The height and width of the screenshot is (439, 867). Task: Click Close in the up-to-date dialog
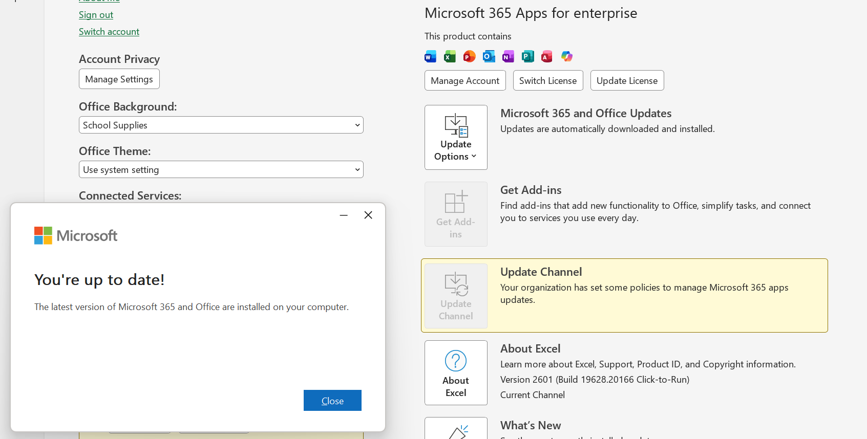(x=332, y=401)
